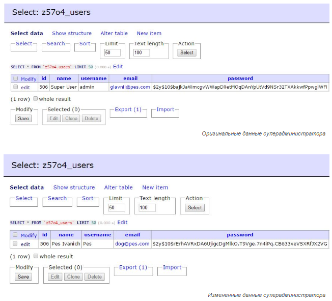The image size is (332, 301).
Task: Click Delete button in top Selected group
Action: (x=92, y=118)
